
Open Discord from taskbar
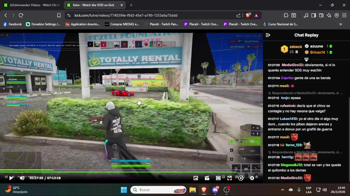(x=215, y=190)
